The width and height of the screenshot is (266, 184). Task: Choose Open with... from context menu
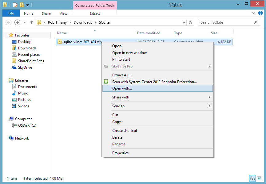click(x=157, y=88)
